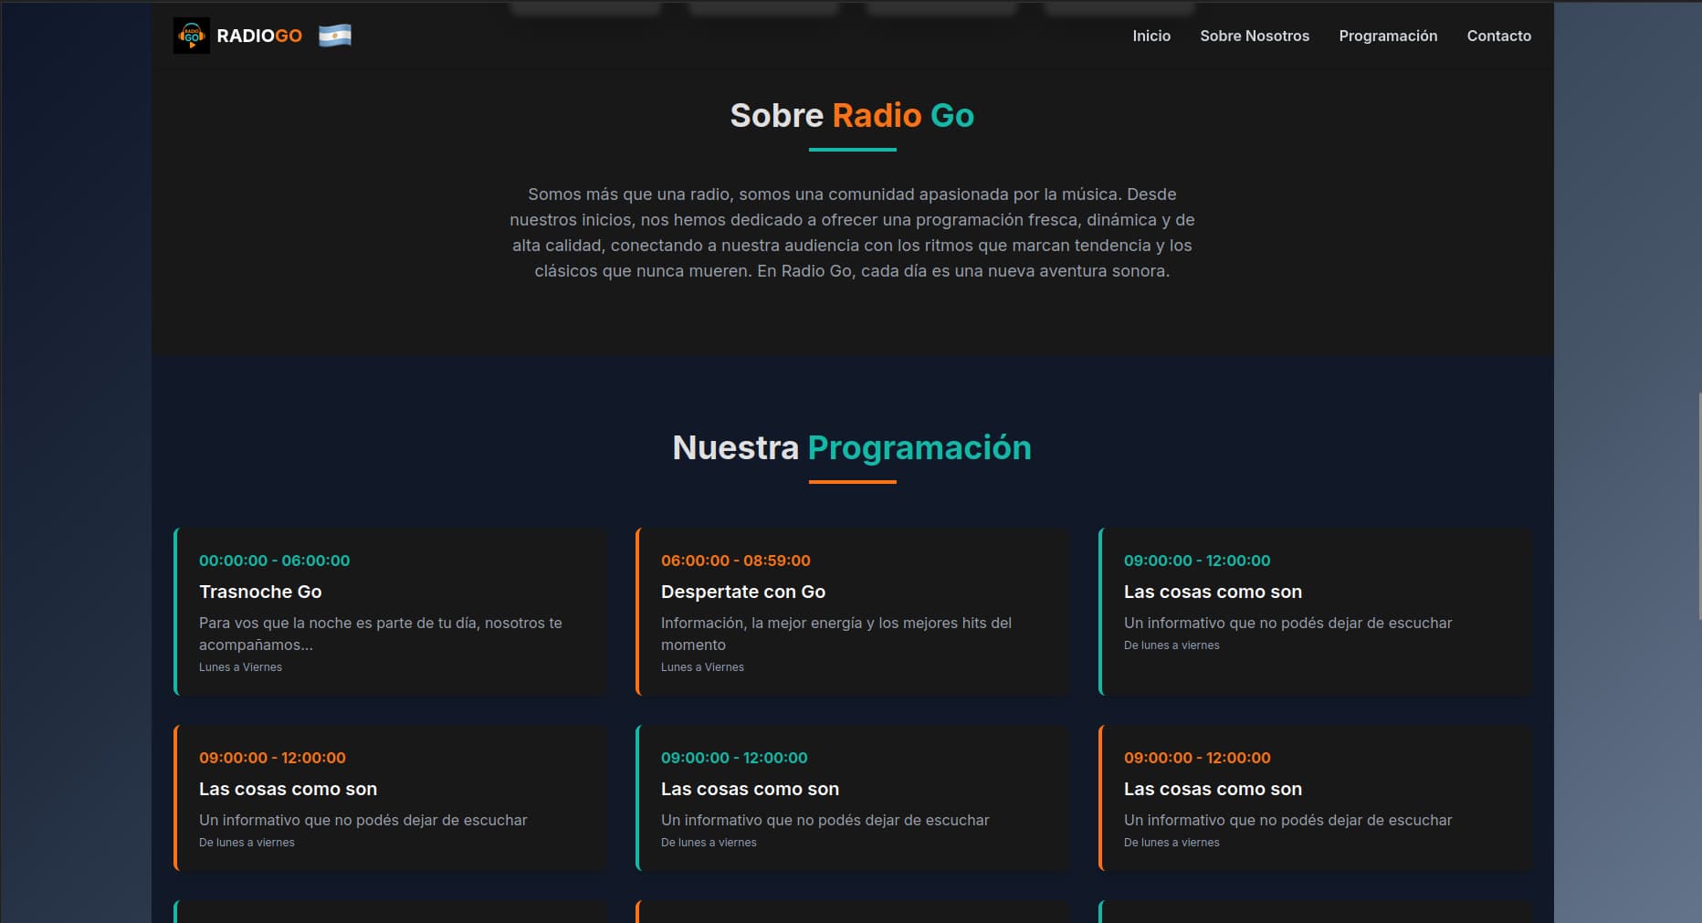The height and width of the screenshot is (923, 1702).
Task: Click the orange accent bar on Despertate con Go card
Action: [x=637, y=612]
